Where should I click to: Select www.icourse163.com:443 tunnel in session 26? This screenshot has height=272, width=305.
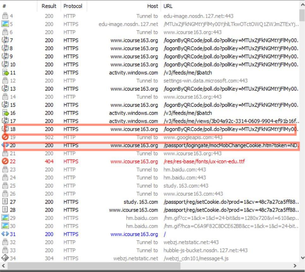[x=193, y=194]
